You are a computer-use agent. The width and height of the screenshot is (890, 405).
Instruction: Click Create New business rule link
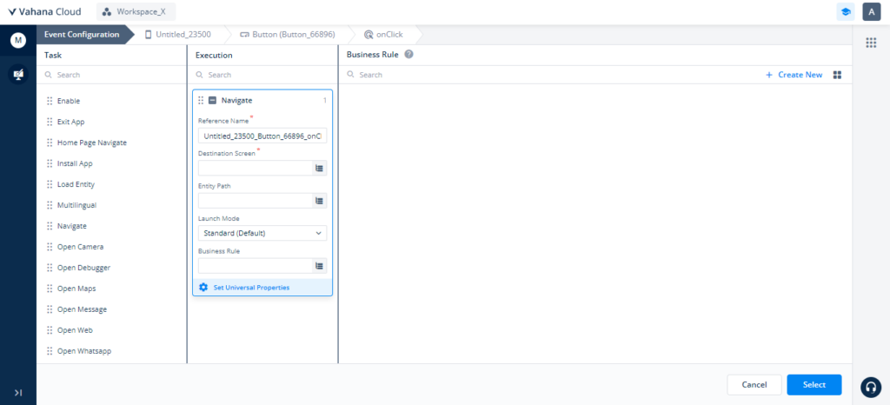(794, 75)
